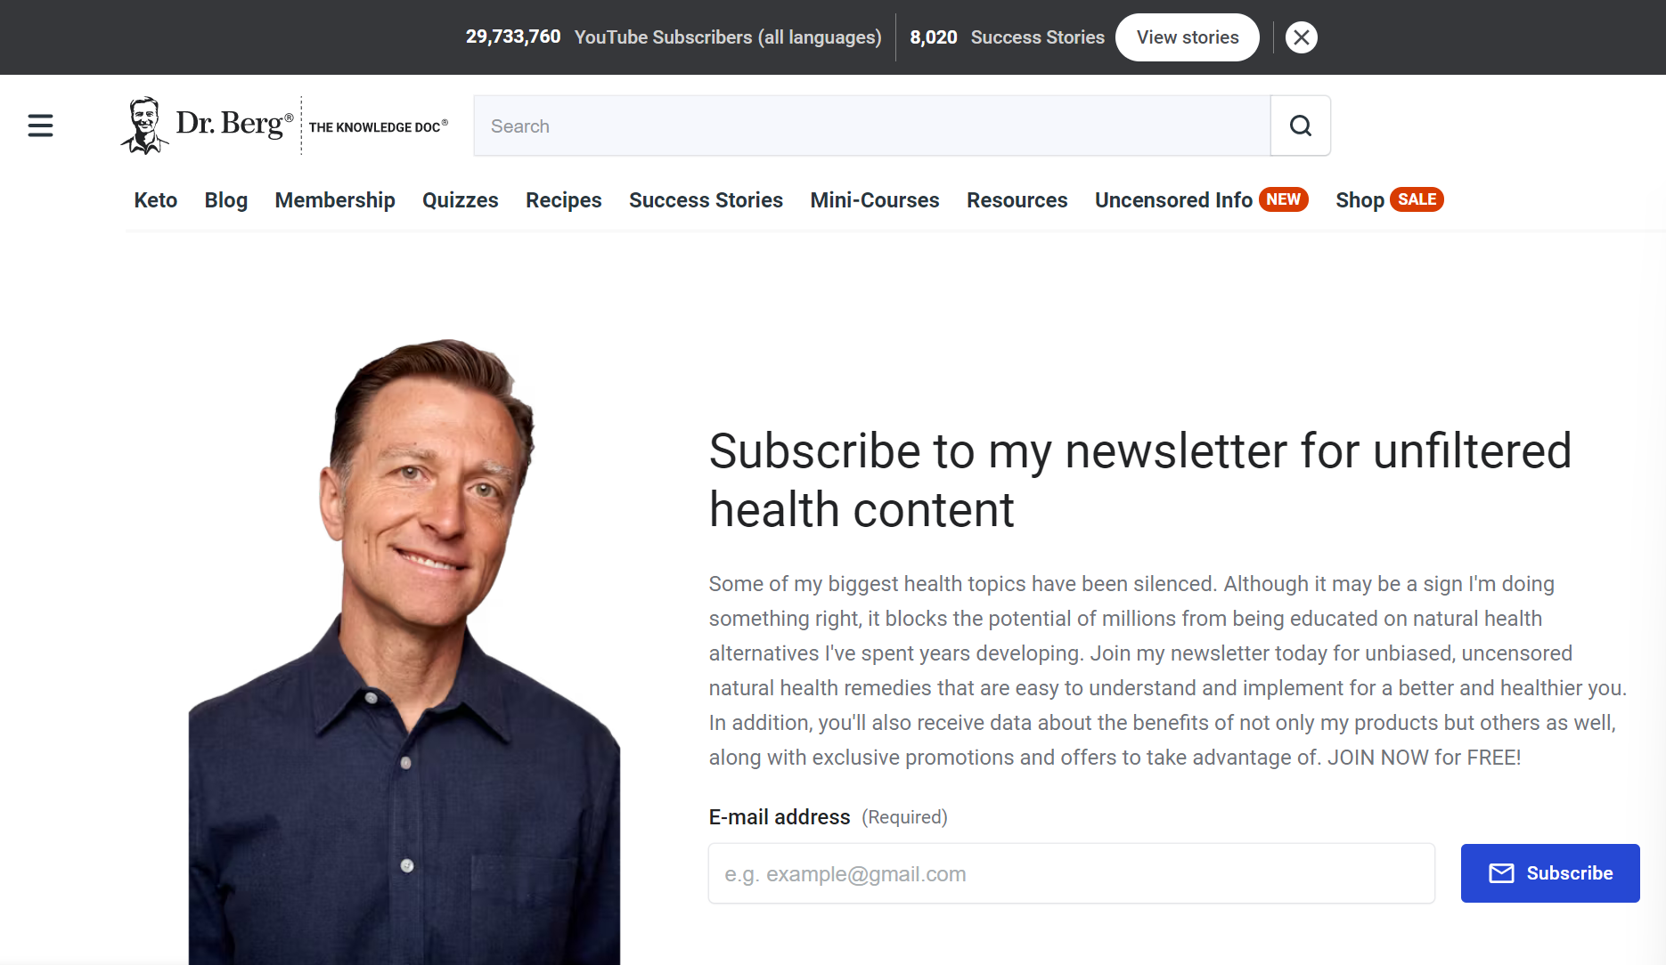Dismiss the top stats banner
Viewport: 1666px width, 965px height.
1302,37
